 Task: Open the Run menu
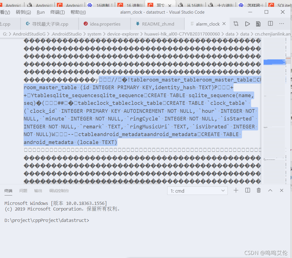point(41,12)
